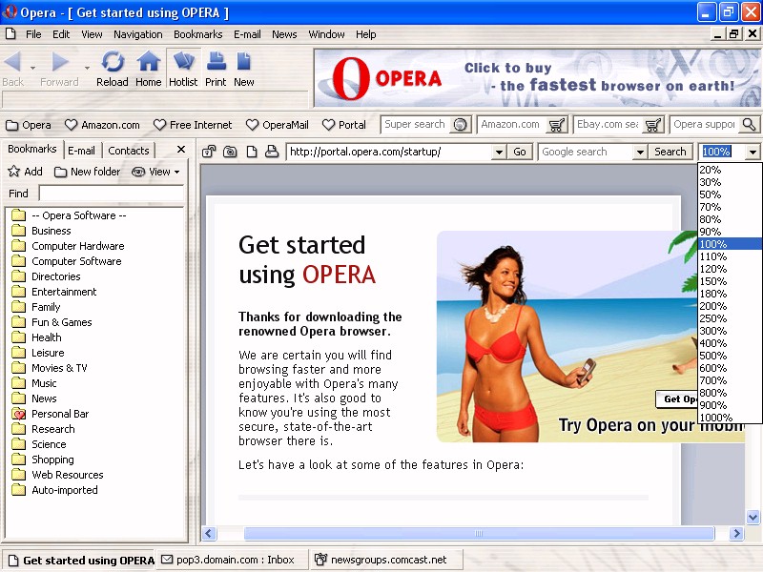This screenshot has height=572, width=763.
Task: Open the Bookmarks menu
Action: point(198,34)
